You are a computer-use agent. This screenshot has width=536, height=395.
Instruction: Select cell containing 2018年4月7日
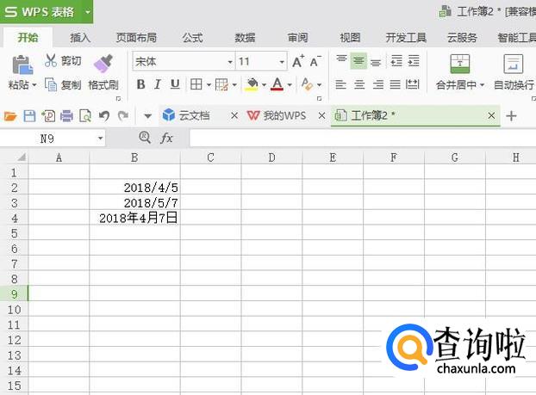[134, 218]
